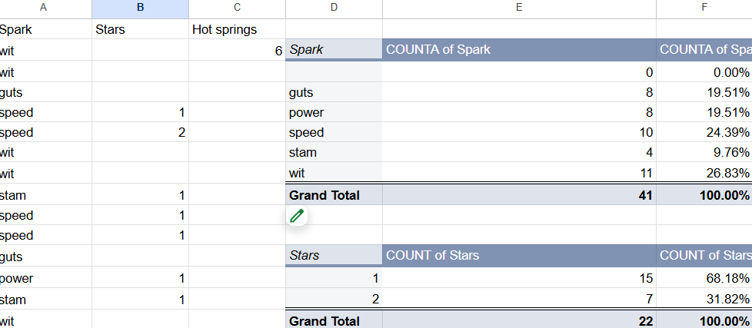Image resolution: width=752 pixels, height=328 pixels.
Task: Click the cell showing 68.18%
Action: [704, 278]
